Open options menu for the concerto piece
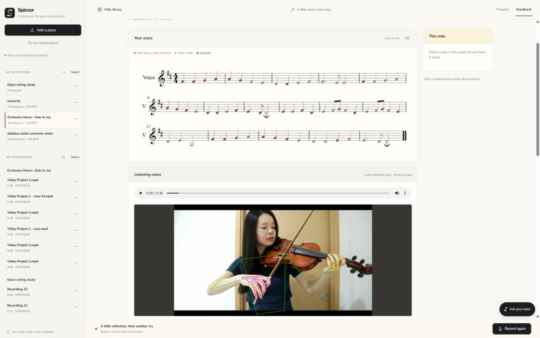The width and height of the screenshot is (540, 338). click(76, 103)
